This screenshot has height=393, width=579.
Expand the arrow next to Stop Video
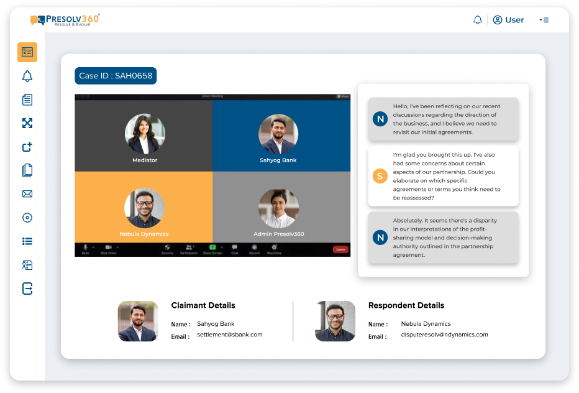[x=117, y=247]
